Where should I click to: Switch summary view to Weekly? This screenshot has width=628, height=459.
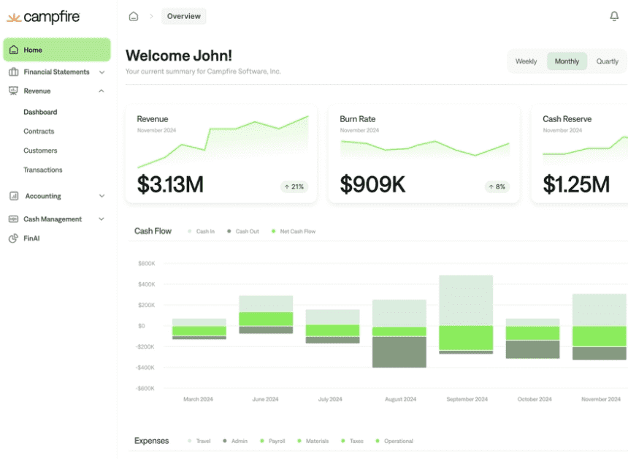pyautogui.click(x=526, y=61)
